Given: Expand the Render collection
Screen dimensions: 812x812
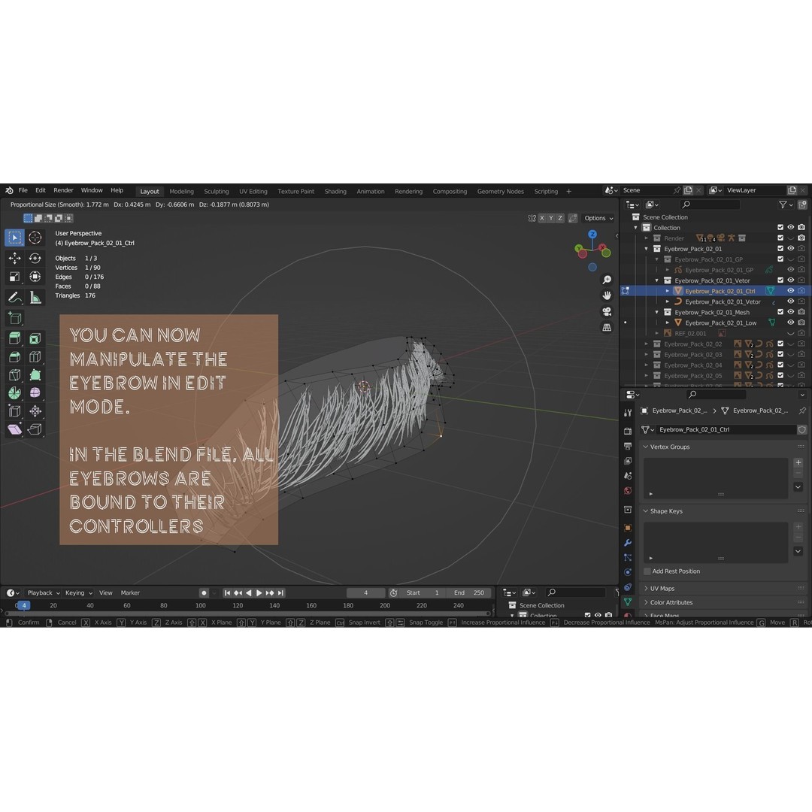Looking at the screenshot, I should [x=647, y=238].
